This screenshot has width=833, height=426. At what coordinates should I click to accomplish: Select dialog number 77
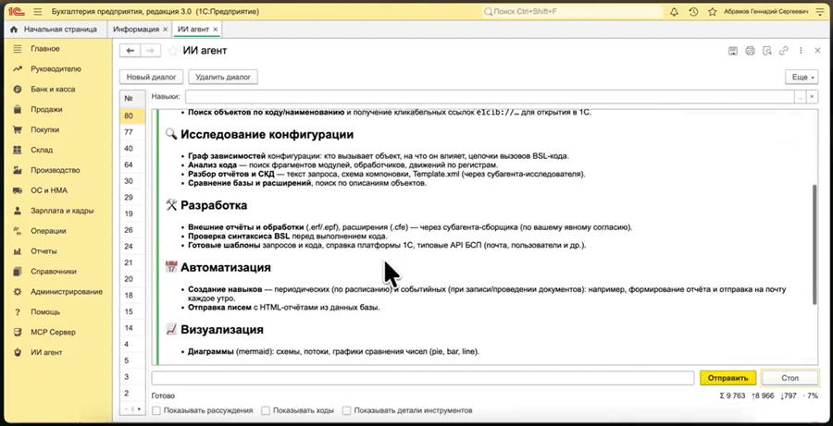coord(132,132)
